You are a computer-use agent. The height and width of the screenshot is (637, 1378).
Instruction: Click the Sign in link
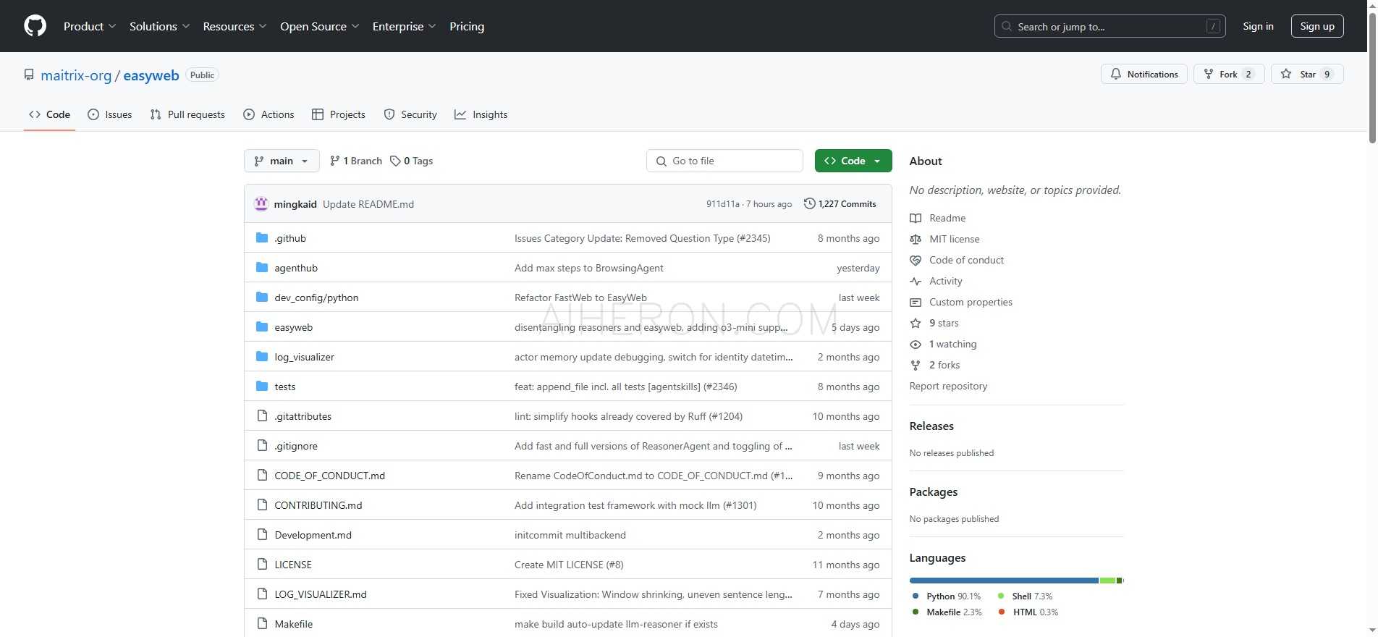tap(1258, 26)
